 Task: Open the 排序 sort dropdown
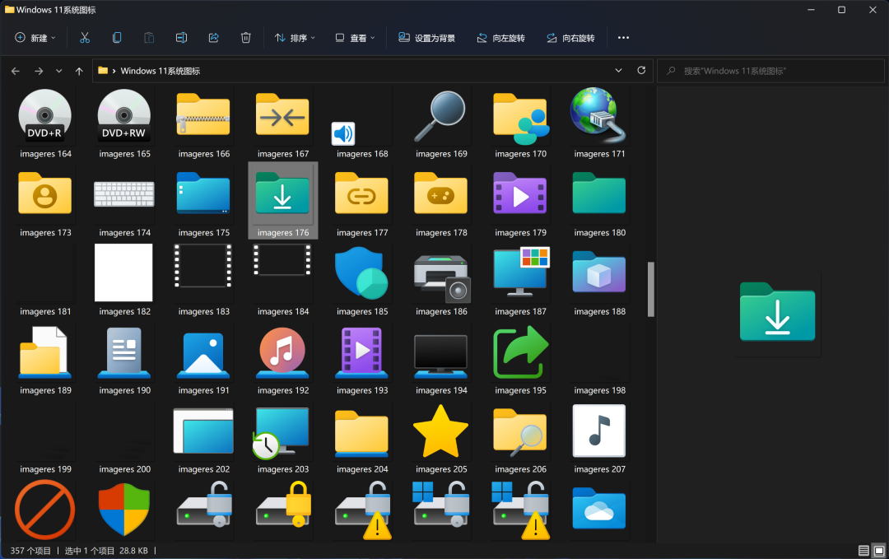point(295,37)
